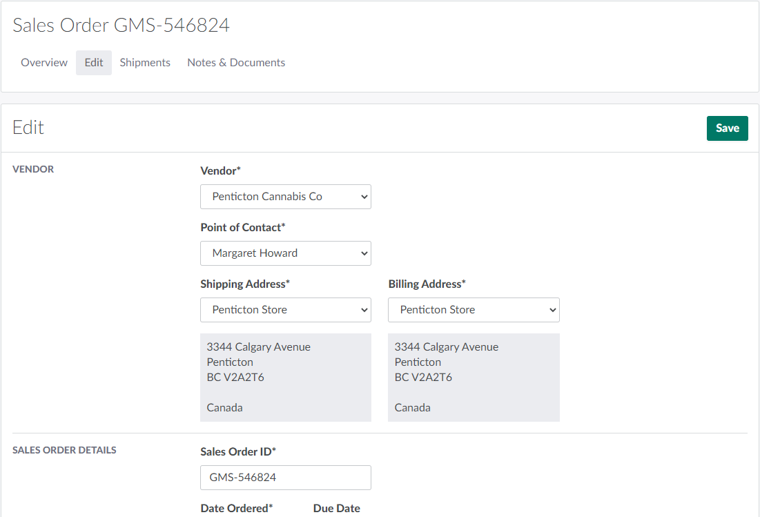Click the shipping address details box

[286, 378]
